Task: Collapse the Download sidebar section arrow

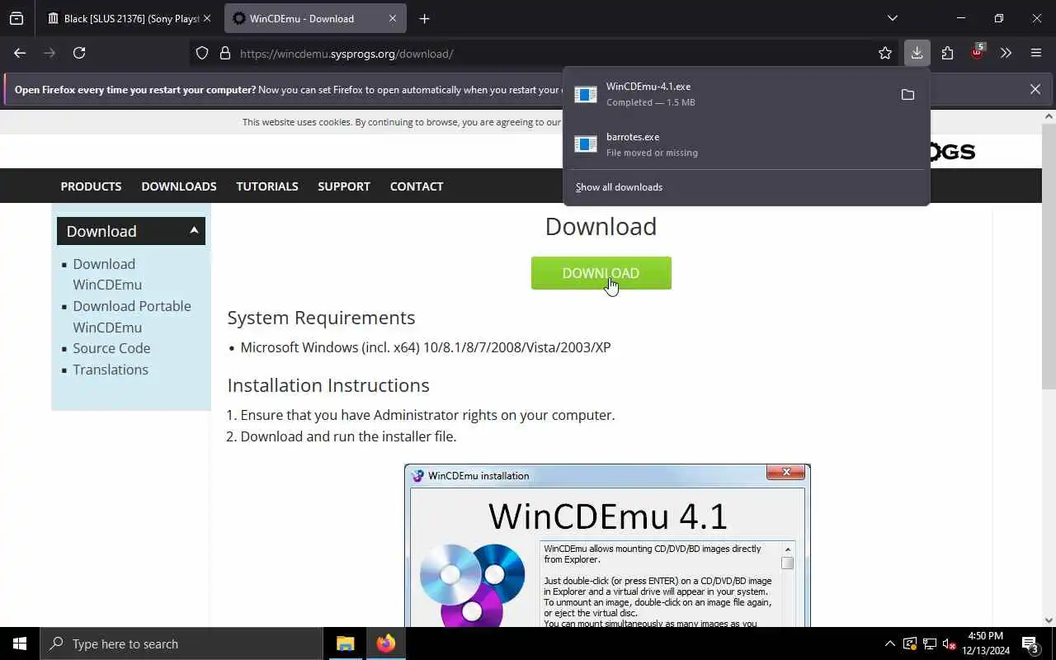Action: (194, 230)
